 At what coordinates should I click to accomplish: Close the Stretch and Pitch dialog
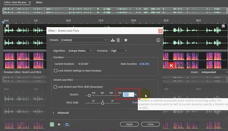tap(160, 31)
